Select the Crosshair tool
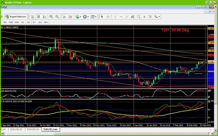Image resolution: width=218 pixels, height=136 pixels. click(108, 17)
